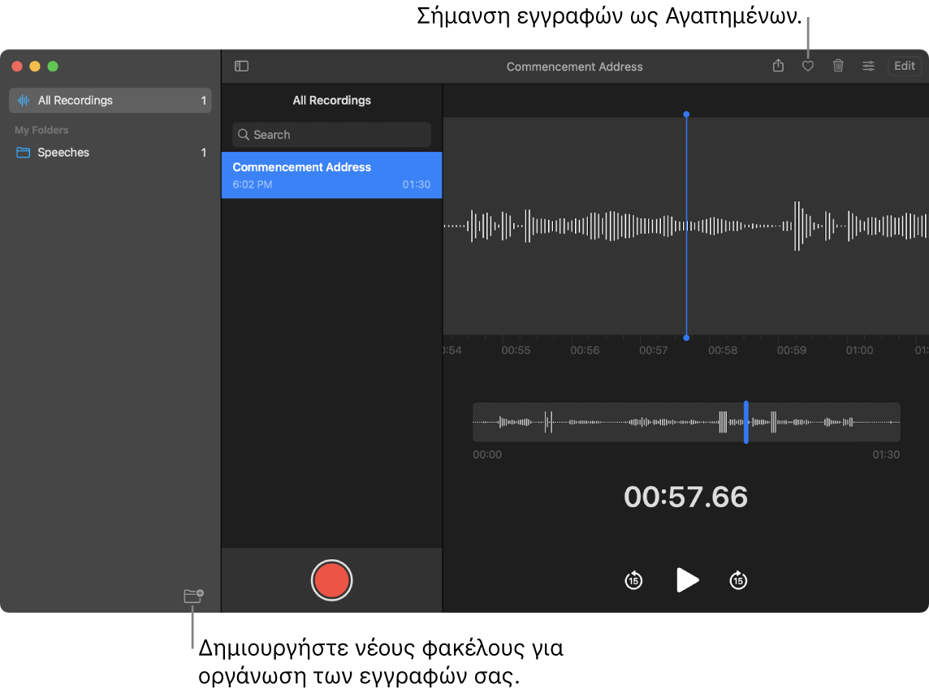
Task: Skip back 15 seconds in playback
Action: (x=633, y=580)
